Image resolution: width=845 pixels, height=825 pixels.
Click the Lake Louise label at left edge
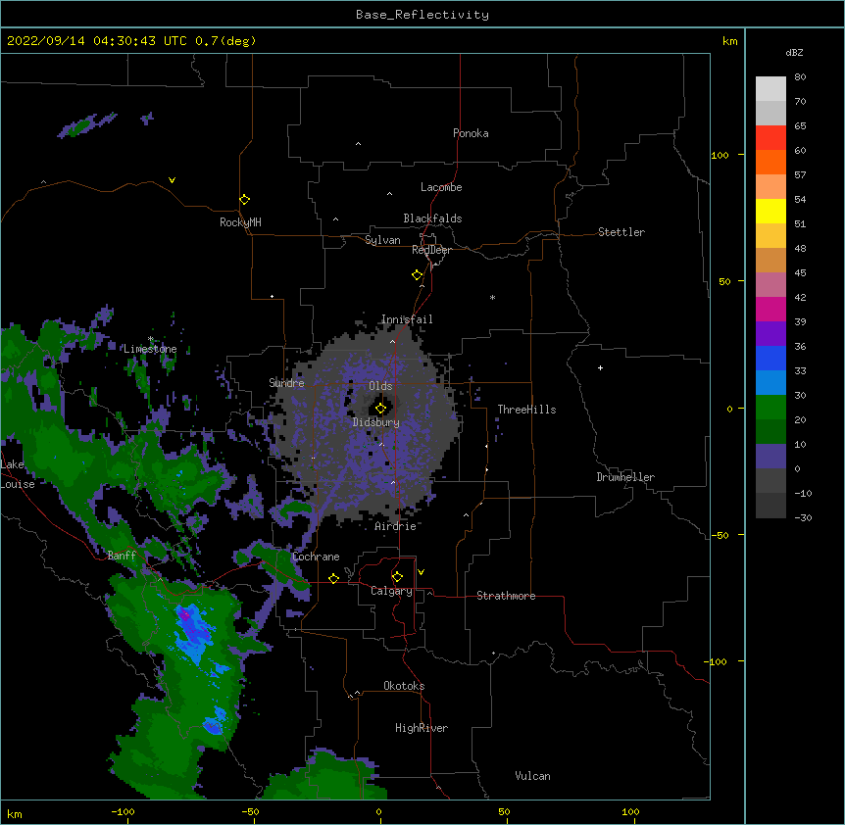pyautogui.click(x=18, y=474)
